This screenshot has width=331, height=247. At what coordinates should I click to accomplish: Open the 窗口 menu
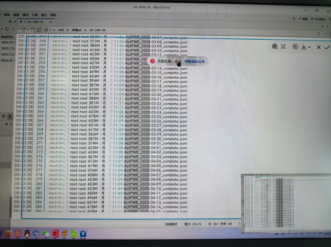[x=44, y=15]
